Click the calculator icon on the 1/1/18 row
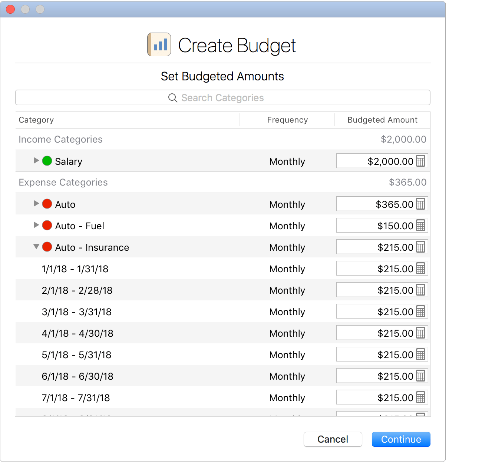482x463 pixels. point(421,269)
